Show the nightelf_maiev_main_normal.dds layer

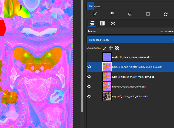[89, 57]
